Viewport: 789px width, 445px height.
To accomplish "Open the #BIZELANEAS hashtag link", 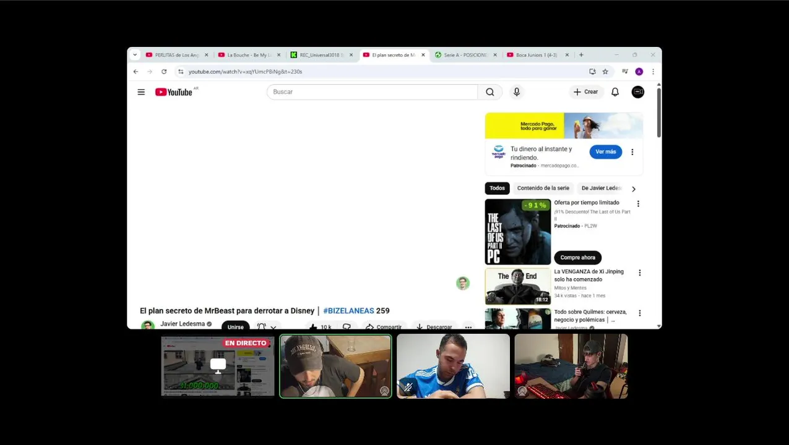I will pos(348,311).
